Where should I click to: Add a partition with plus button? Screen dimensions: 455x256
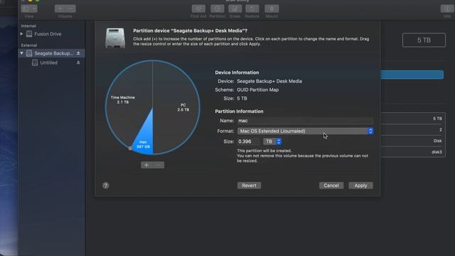[x=146, y=165]
